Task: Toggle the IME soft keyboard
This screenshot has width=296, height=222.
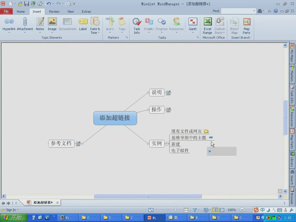Action: 280,210
